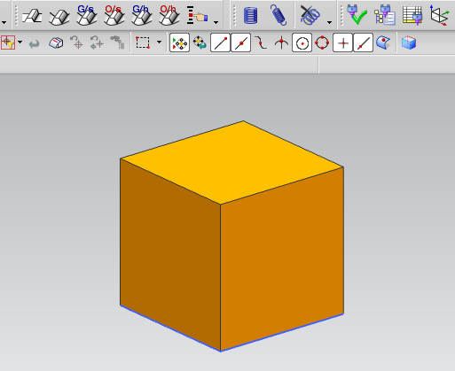The image size is (455, 371).
Task: Click the grayed return arrow icon
Action: [34, 44]
